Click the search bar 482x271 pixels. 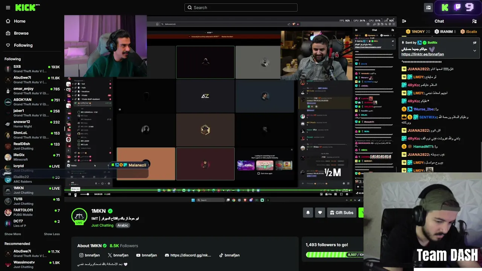241,8
